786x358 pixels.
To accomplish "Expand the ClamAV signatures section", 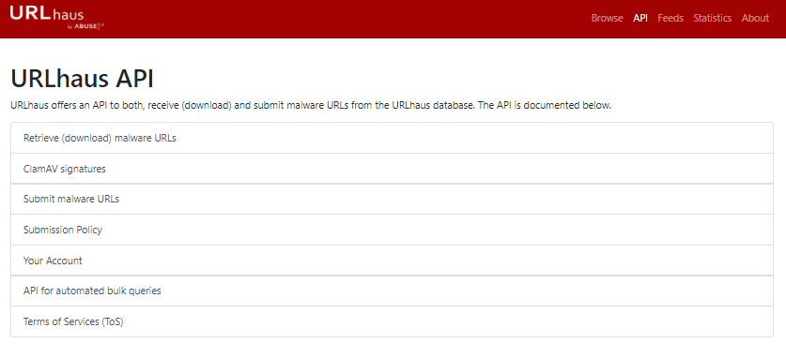I will [x=392, y=169].
